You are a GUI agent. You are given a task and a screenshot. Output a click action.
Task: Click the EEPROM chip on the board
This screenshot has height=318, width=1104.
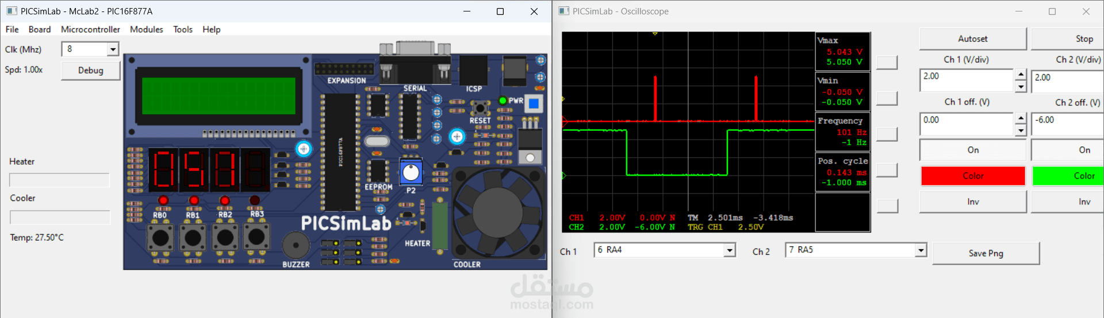coord(378,170)
